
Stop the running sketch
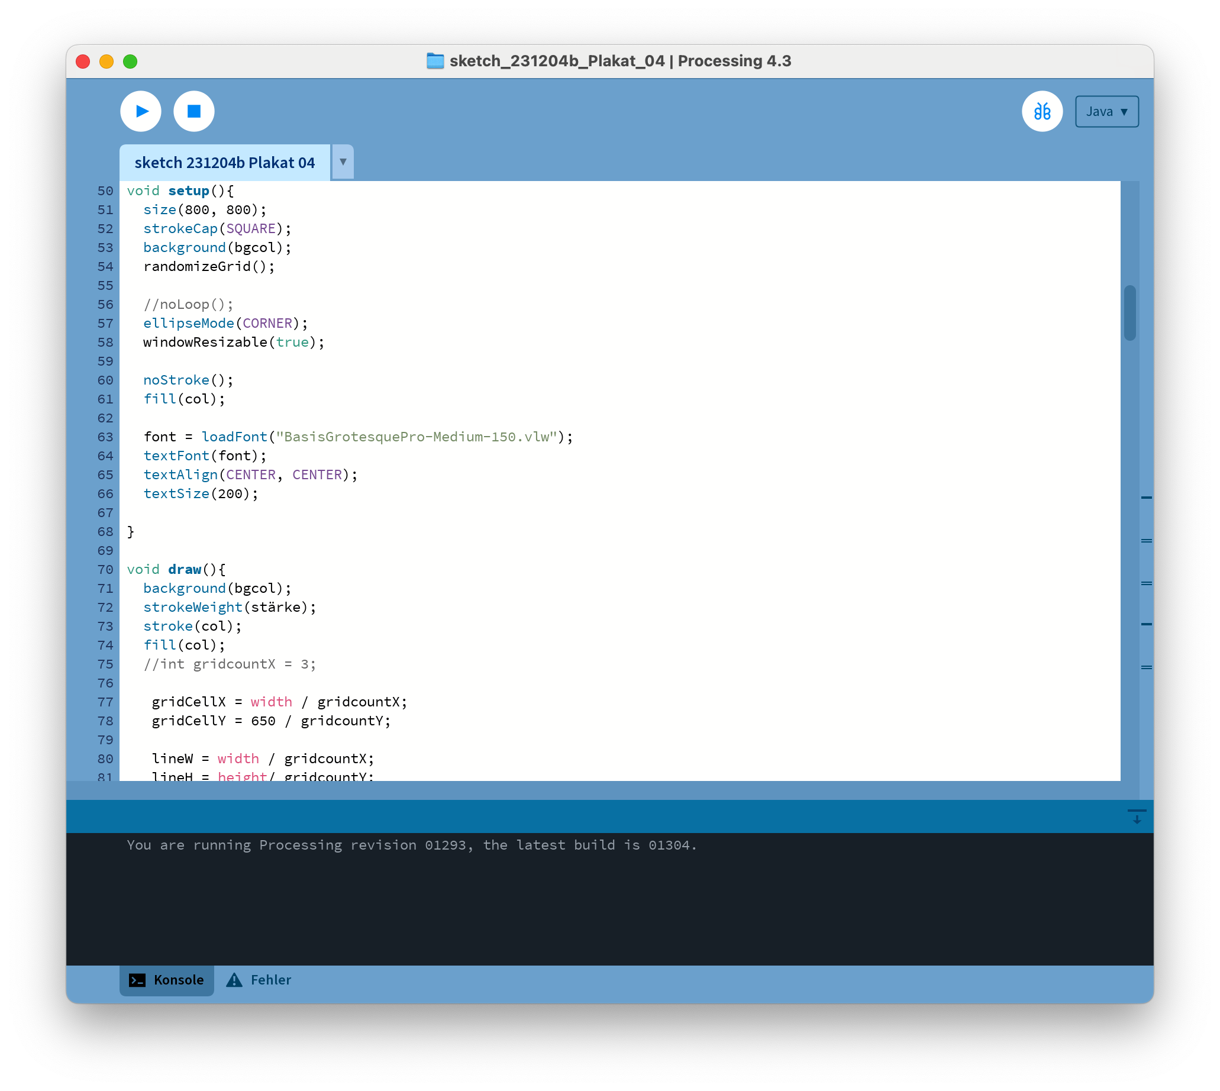193,111
